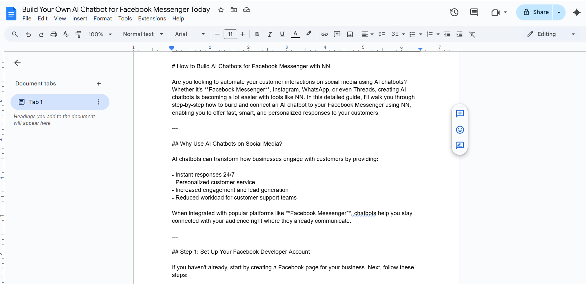Toggle Bold formatting
The image size is (586, 284).
(x=257, y=34)
